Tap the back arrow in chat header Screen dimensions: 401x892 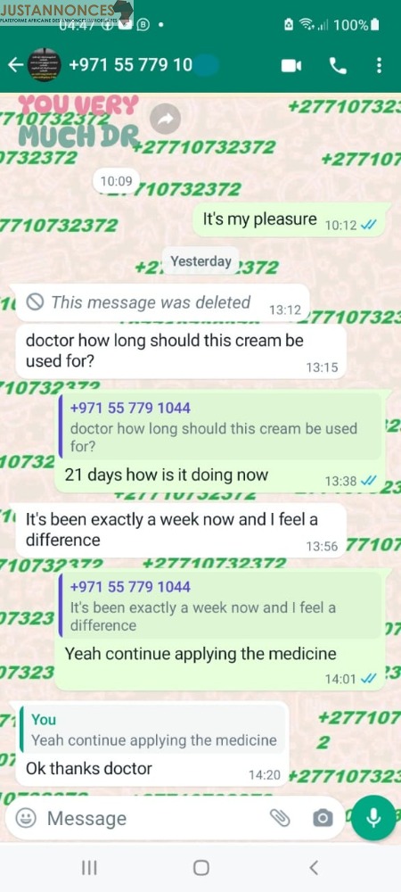coord(15,66)
